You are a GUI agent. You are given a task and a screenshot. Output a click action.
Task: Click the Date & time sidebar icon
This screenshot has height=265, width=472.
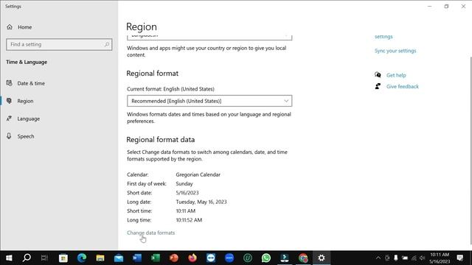click(10, 83)
